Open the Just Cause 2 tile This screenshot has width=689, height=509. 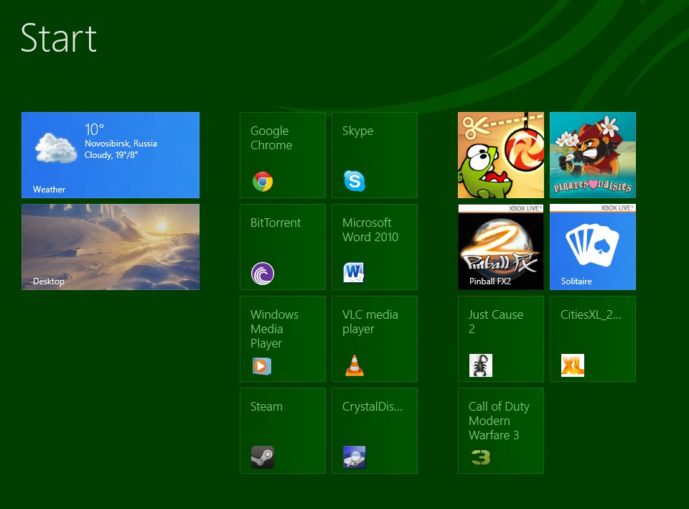pos(500,339)
